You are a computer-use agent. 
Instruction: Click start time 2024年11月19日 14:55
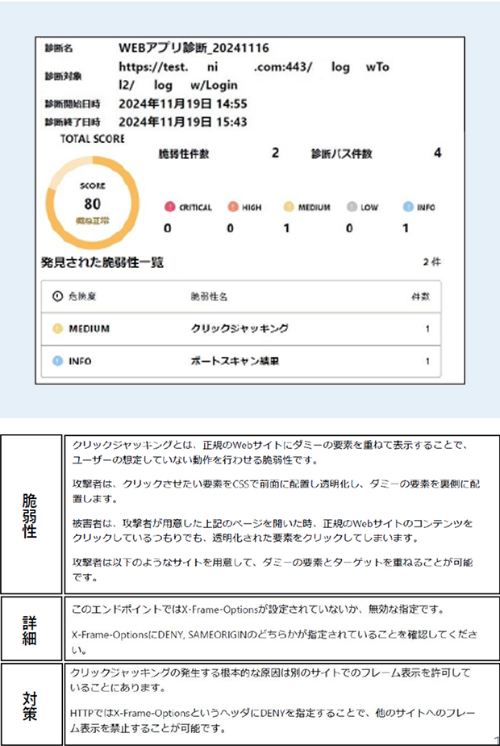[182, 103]
